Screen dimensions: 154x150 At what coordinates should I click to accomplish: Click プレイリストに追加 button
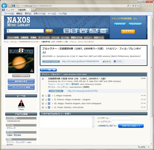[21, 87]
